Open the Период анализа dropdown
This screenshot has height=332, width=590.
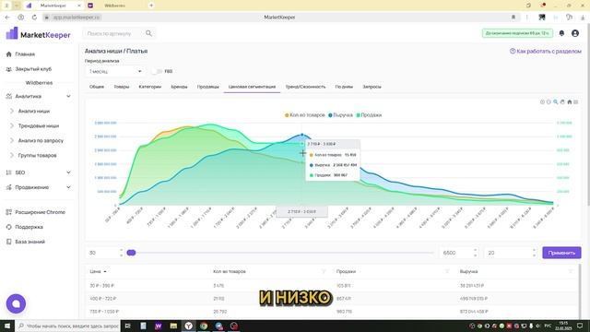pos(114,71)
